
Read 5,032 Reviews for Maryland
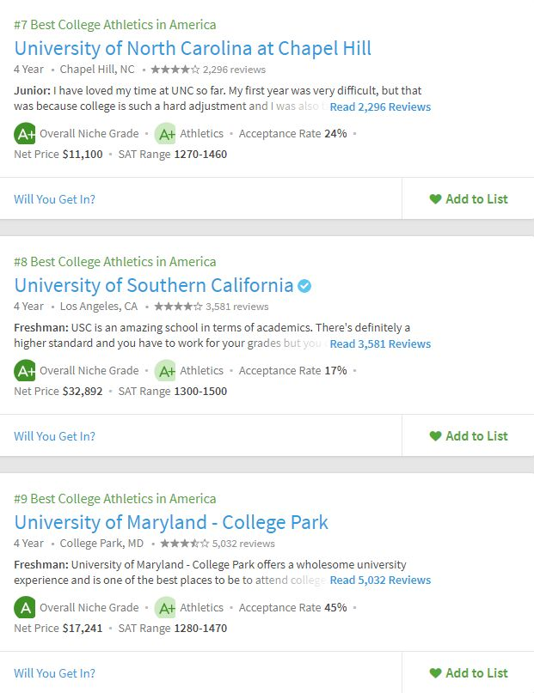380,580
